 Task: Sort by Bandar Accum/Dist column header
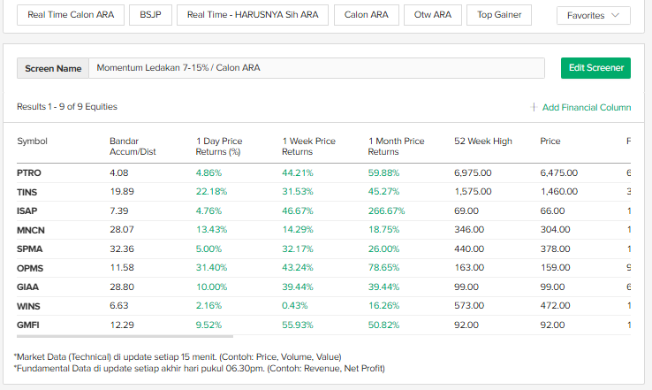click(x=133, y=146)
